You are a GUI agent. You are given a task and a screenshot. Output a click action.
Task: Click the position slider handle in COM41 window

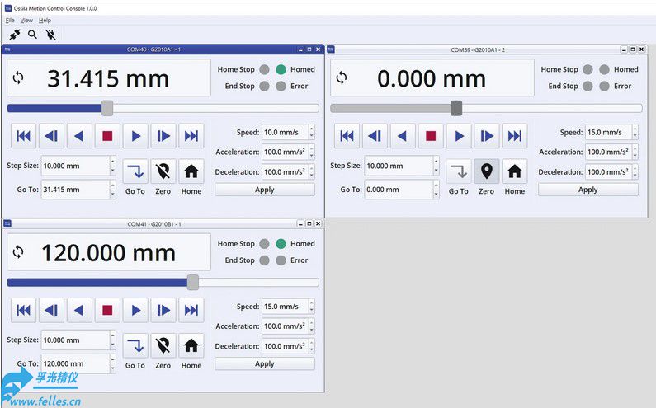pos(193,283)
